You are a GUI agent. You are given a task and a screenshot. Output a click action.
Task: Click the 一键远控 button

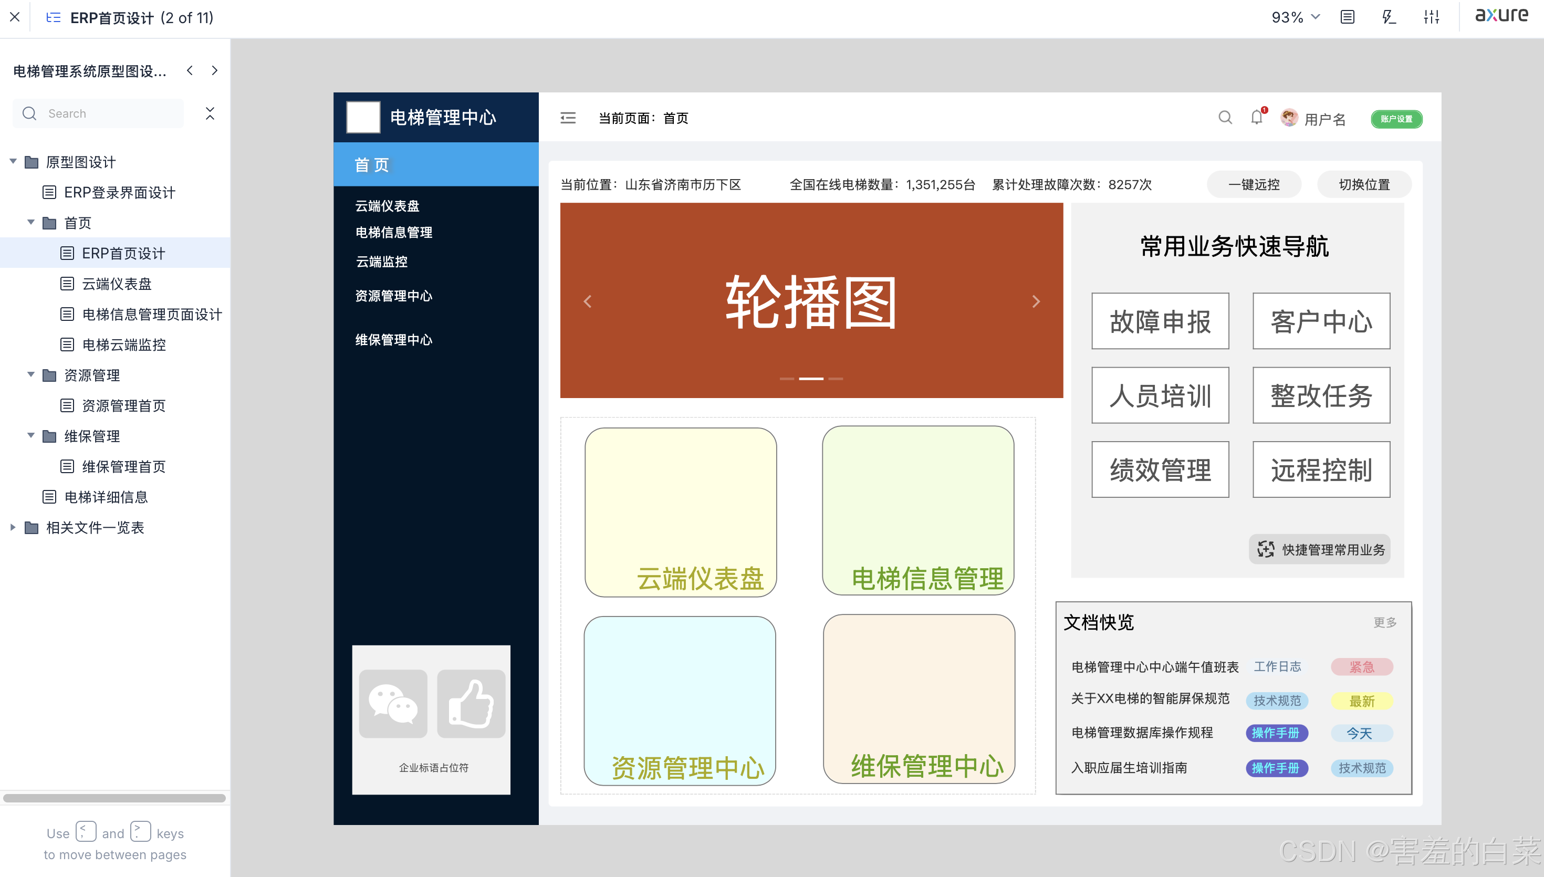pyautogui.click(x=1254, y=184)
